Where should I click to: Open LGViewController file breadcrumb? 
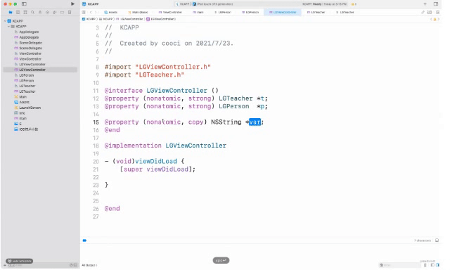click(x=130, y=19)
